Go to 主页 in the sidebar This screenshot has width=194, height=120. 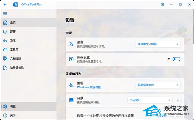coord(28,23)
